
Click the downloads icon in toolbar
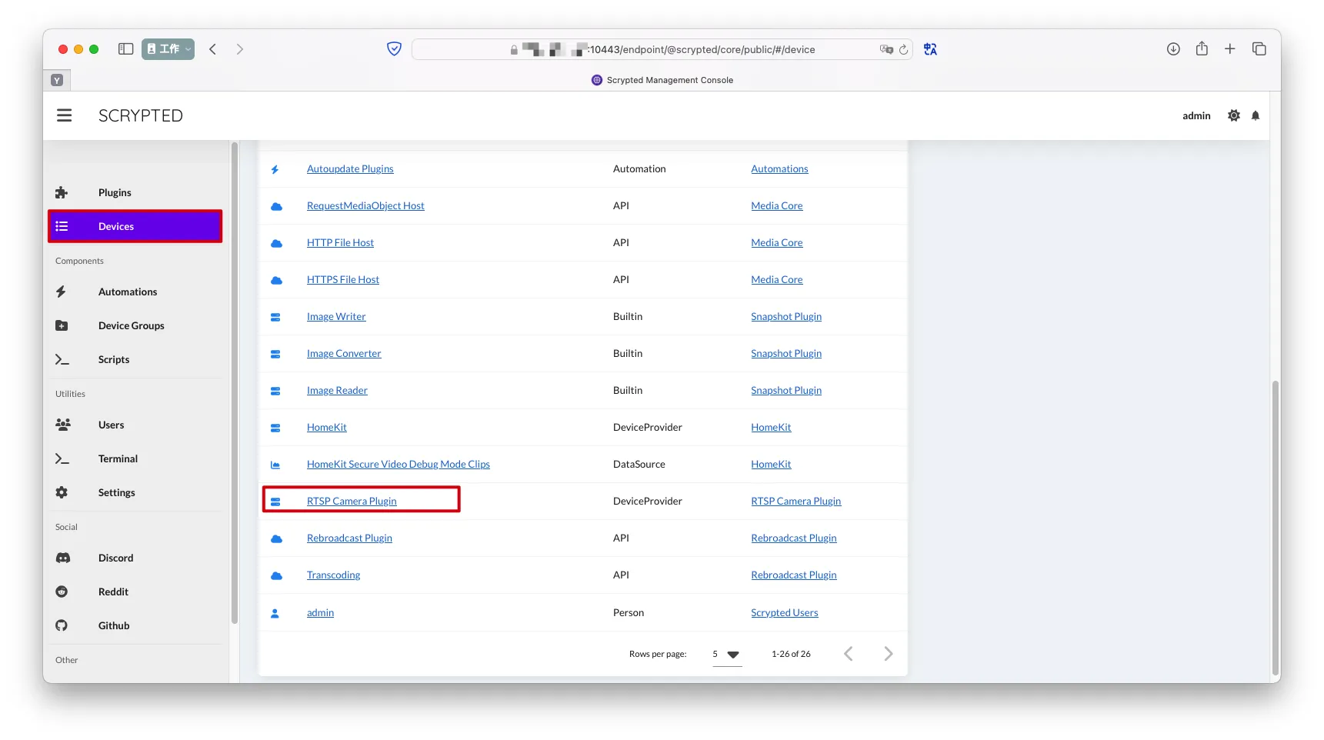pyautogui.click(x=1173, y=49)
